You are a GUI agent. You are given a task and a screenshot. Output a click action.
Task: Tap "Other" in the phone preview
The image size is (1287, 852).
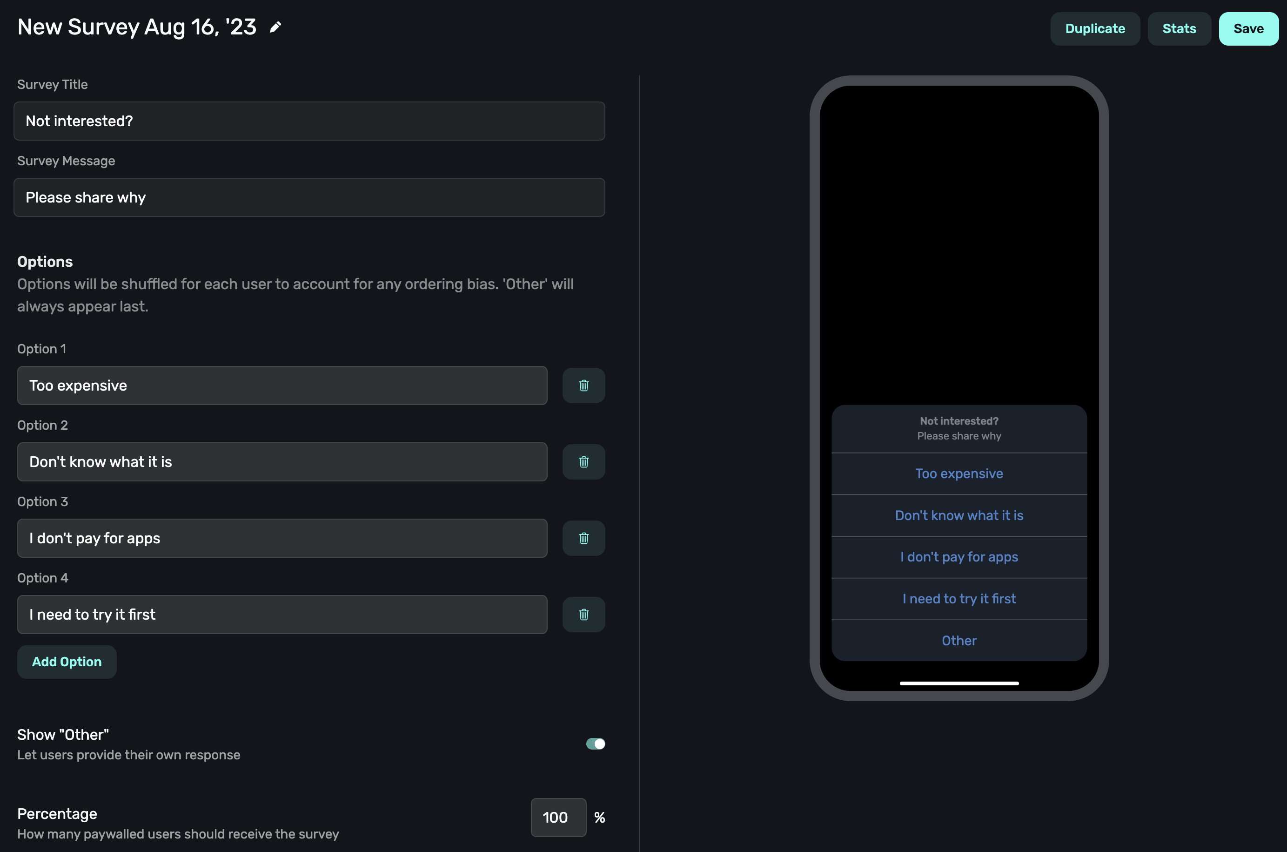click(x=959, y=641)
